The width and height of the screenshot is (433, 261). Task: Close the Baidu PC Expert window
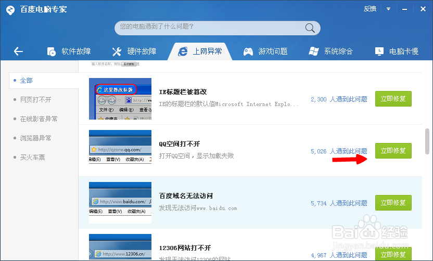tap(423, 9)
